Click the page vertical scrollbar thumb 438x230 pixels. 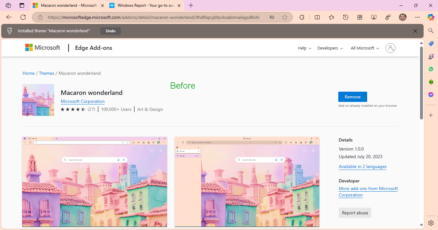(x=422, y=83)
